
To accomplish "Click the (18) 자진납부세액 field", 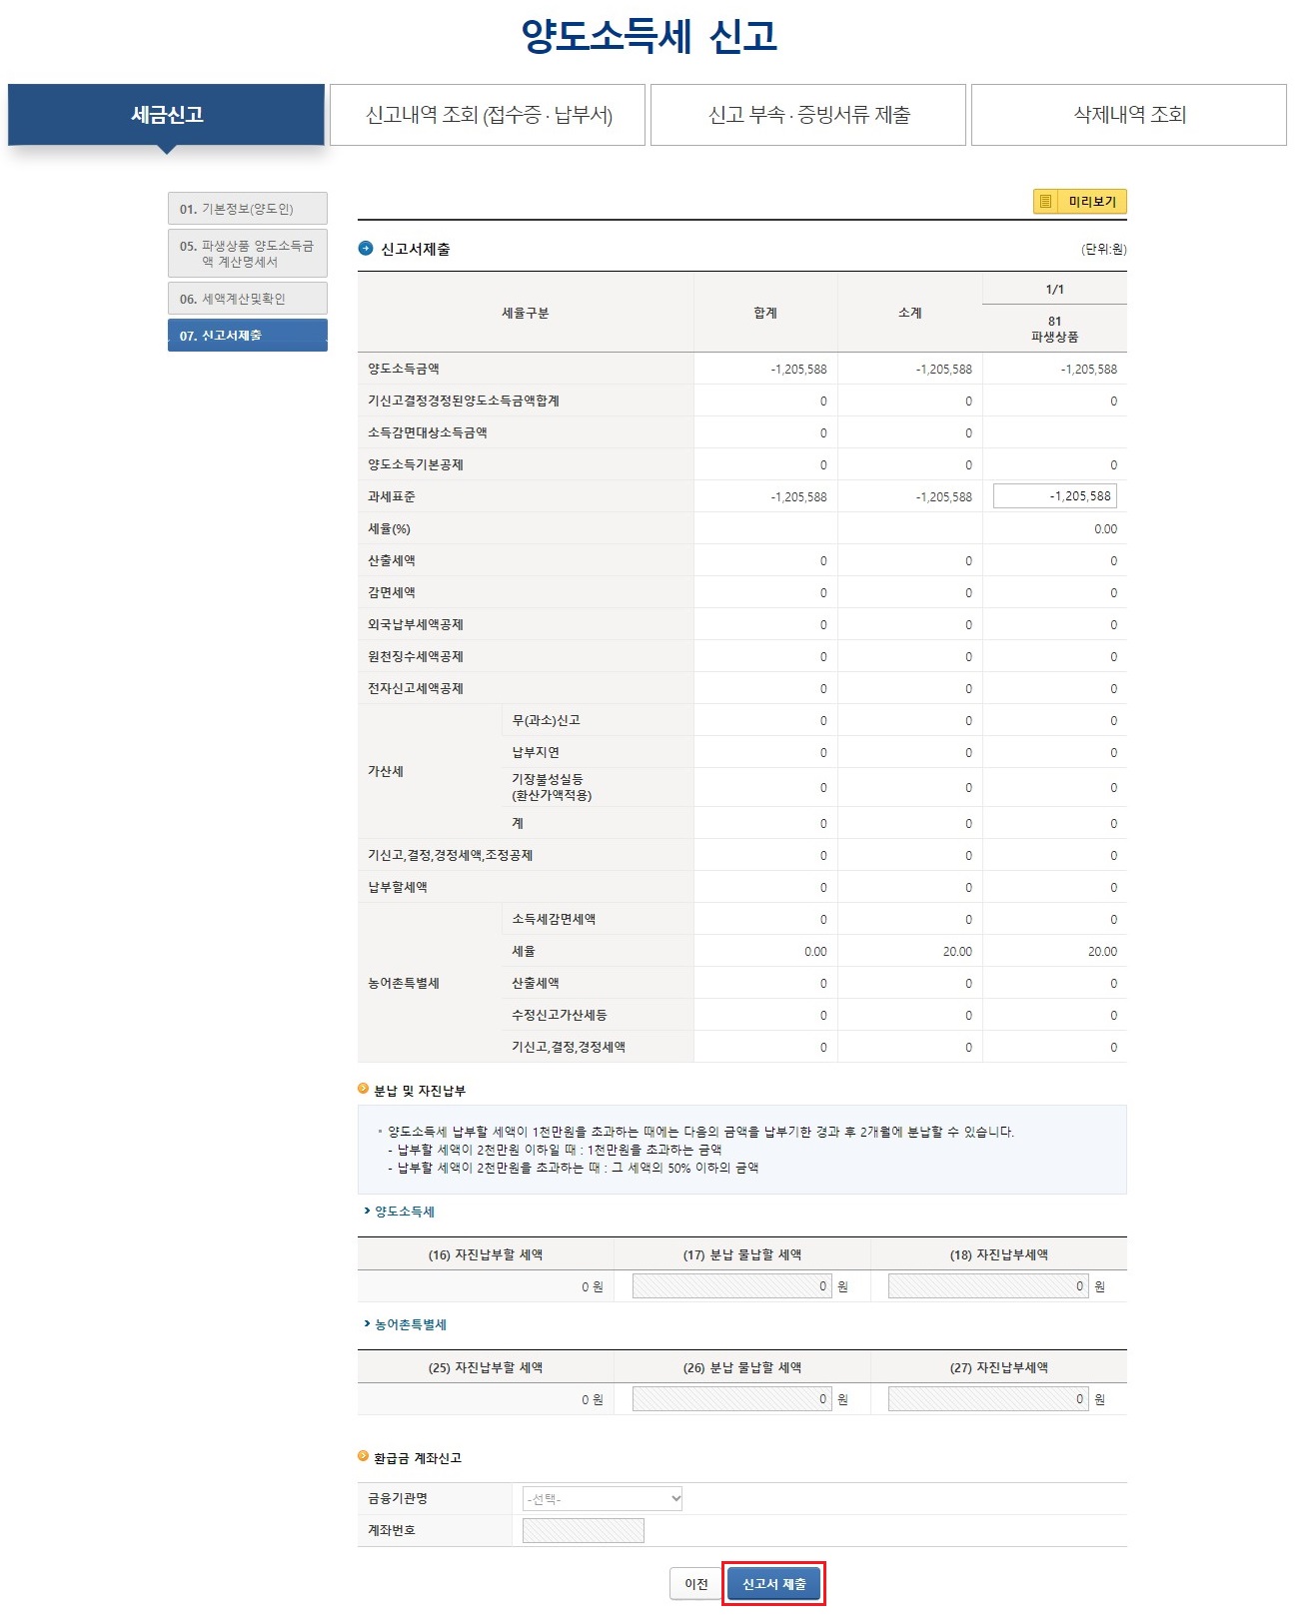I will click(988, 1286).
